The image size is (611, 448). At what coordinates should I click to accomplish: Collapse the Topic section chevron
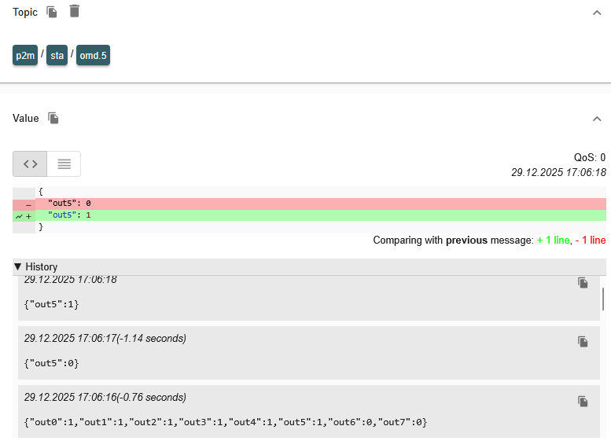(x=597, y=13)
